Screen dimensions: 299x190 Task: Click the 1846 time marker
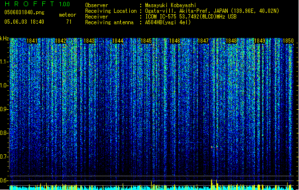pyautogui.click(x=174, y=41)
